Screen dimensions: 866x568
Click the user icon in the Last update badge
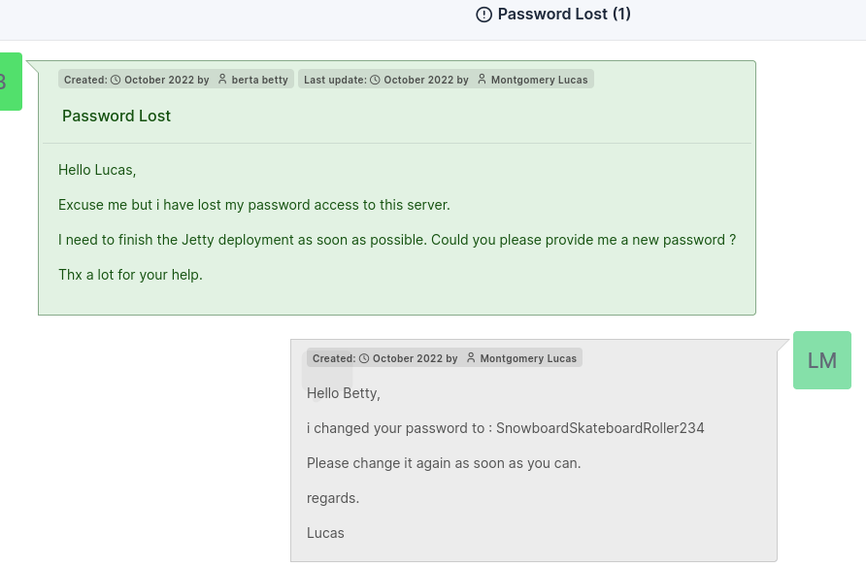(x=482, y=80)
